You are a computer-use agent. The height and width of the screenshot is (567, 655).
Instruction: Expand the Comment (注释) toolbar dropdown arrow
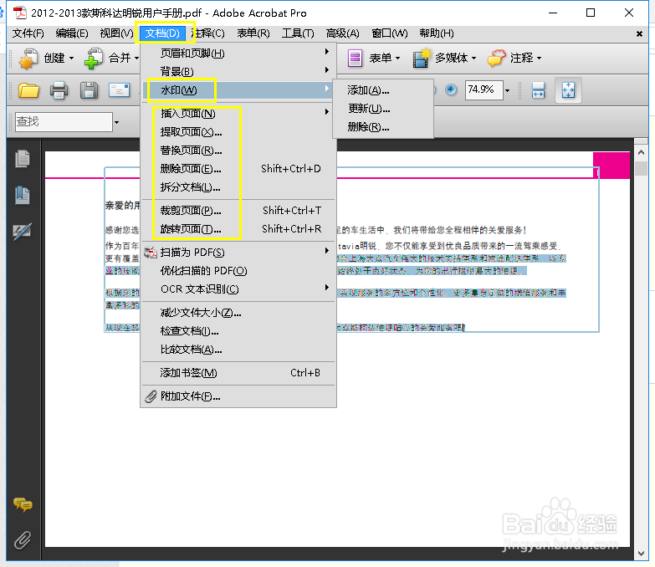pyautogui.click(x=539, y=58)
